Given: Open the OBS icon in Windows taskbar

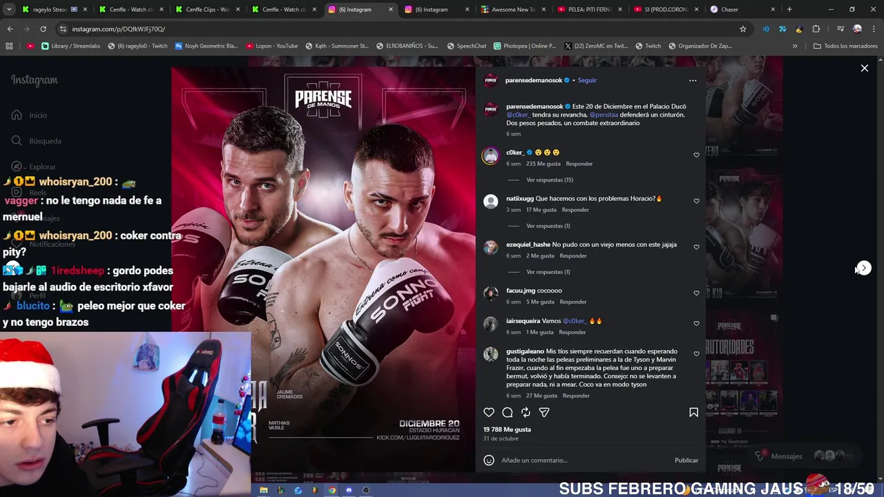Looking at the screenshot, I should (x=366, y=490).
